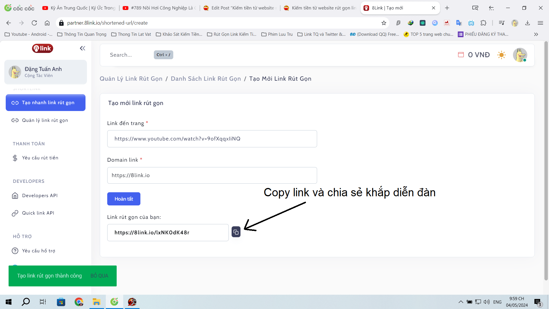This screenshot has width=549, height=309.
Task: Reload the page
Action: coord(34,23)
